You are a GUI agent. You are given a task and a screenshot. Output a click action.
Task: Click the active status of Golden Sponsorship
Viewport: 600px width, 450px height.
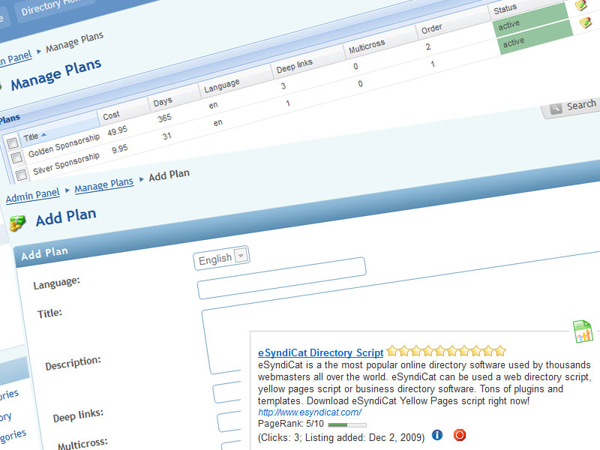click(x=532, y=20)
